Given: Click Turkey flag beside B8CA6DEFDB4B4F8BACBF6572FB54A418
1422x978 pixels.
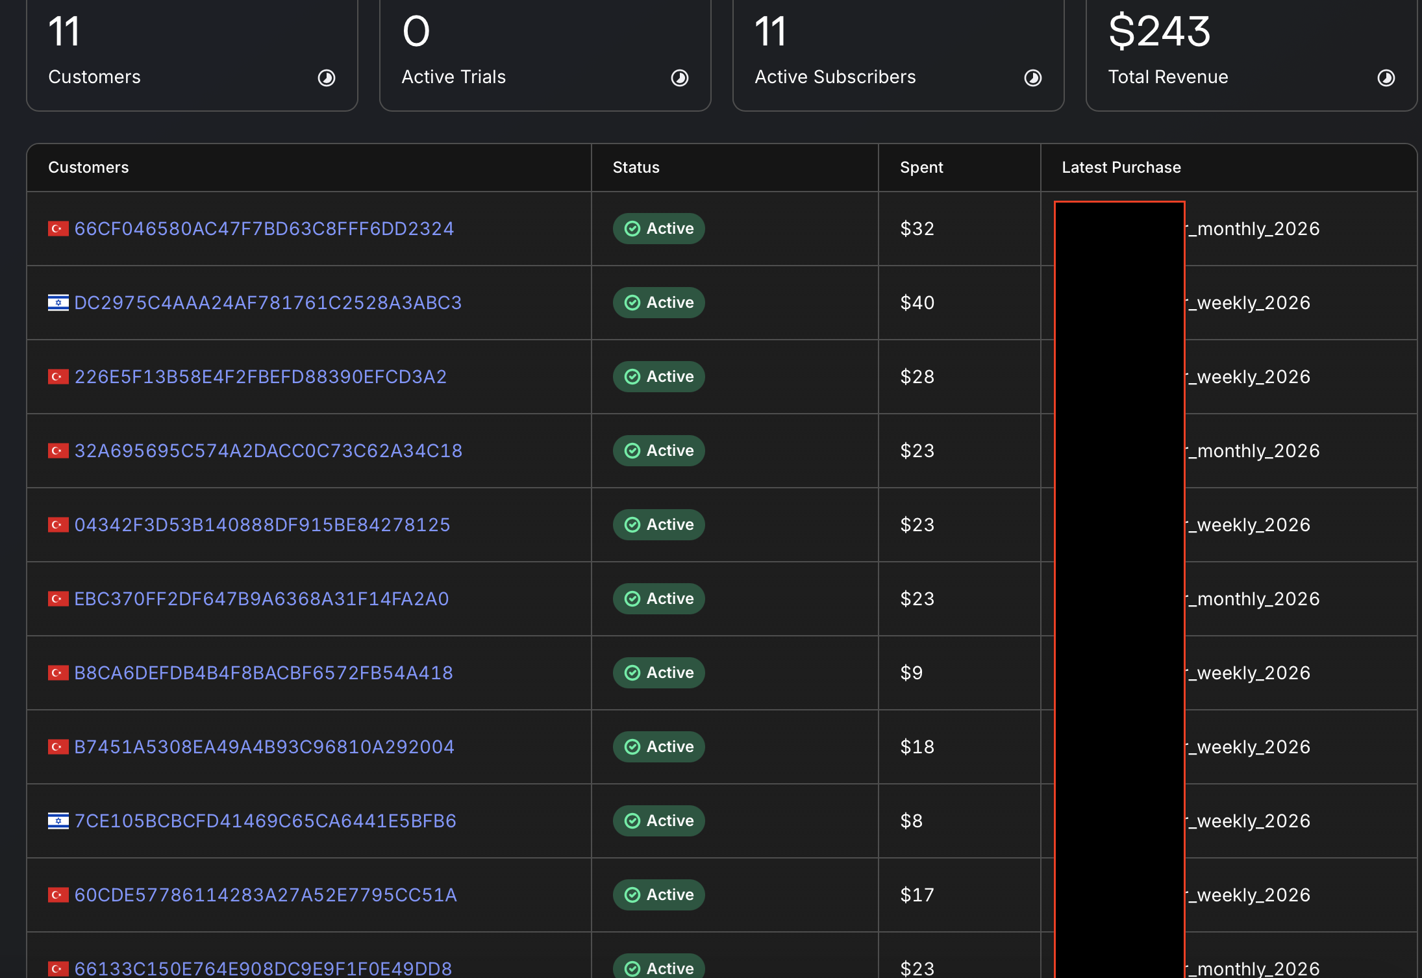Looking at the screenshot, I should point(58,673).
